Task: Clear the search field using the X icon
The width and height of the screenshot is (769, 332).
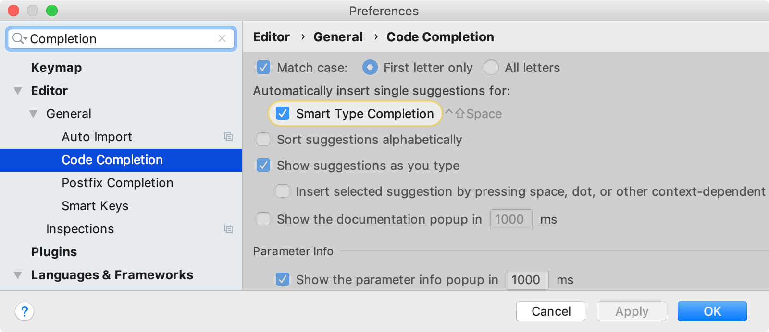Action: pos(223,39)
